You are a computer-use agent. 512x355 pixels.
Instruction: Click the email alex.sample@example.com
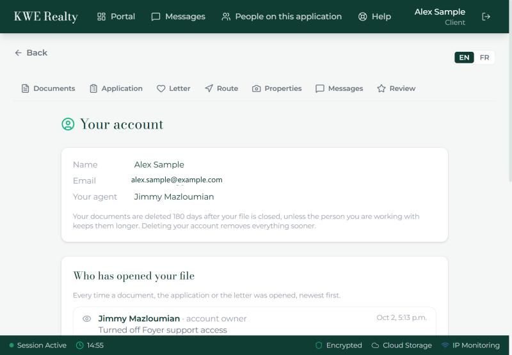[x=177, y=180]
